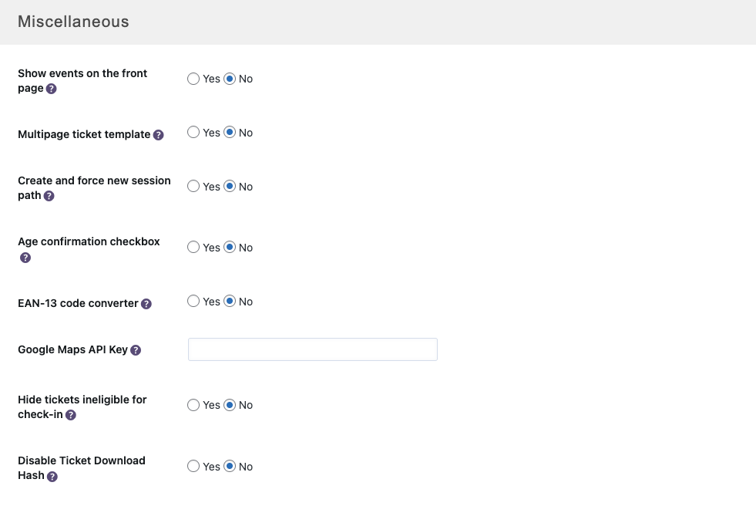
Task: Choose Yes for Disable Ticket Download Hash
Action: (x=193, y=467)
